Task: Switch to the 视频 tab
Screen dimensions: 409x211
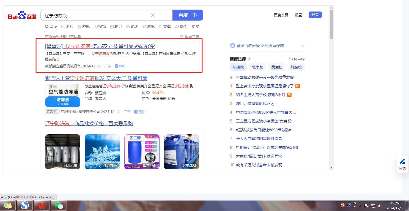Action: pyautogui.click(x=100, y=27)
